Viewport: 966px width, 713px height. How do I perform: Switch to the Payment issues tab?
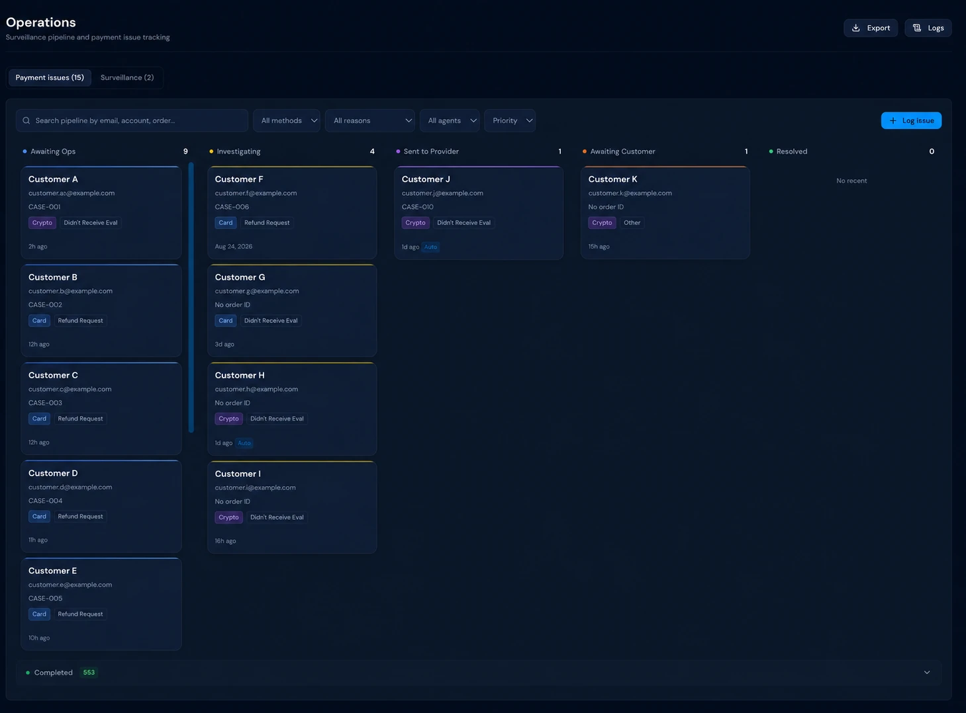pos(50,77)
